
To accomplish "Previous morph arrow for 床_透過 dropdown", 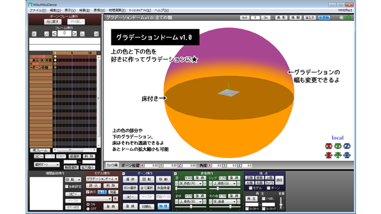I will coord(211,202).
